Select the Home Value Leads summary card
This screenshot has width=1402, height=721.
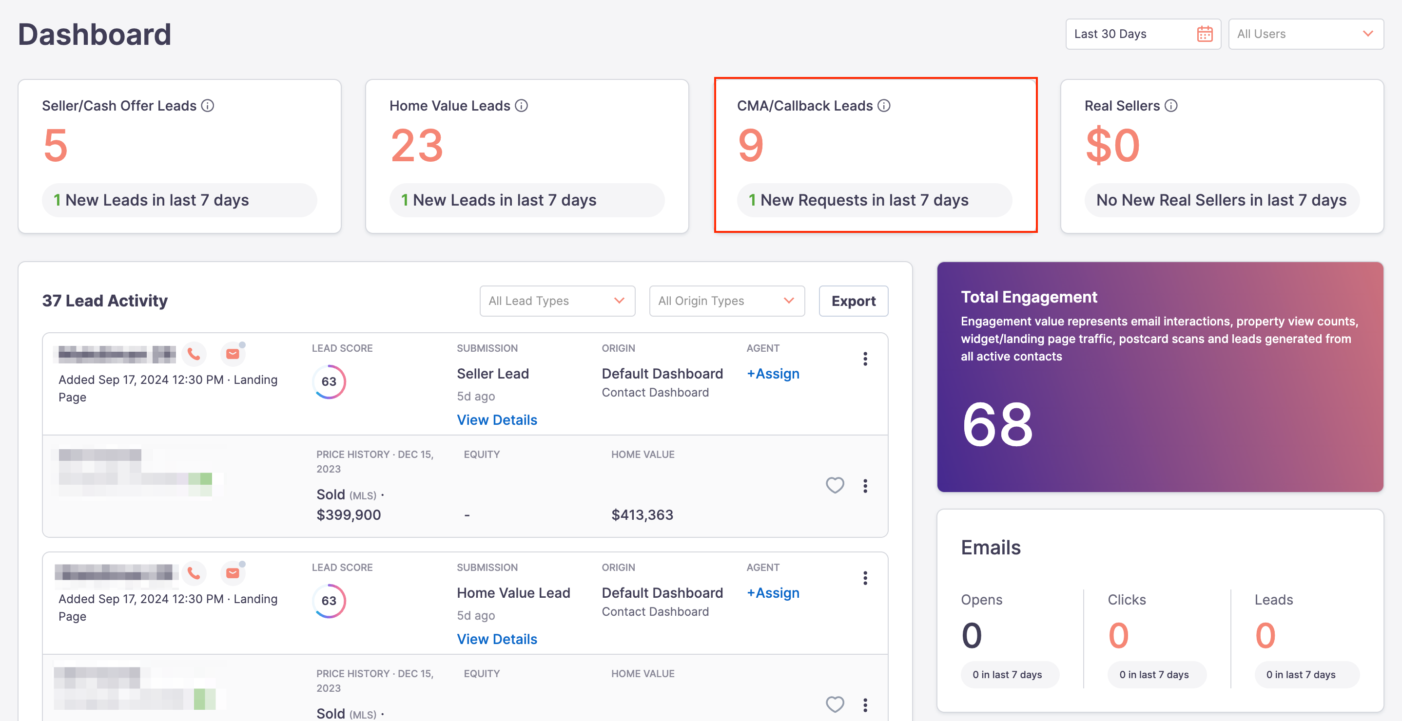527,156
